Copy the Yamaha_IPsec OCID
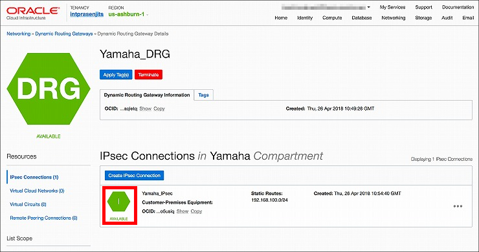Viewport: 479px width, 252px height. tap(196, 211)
